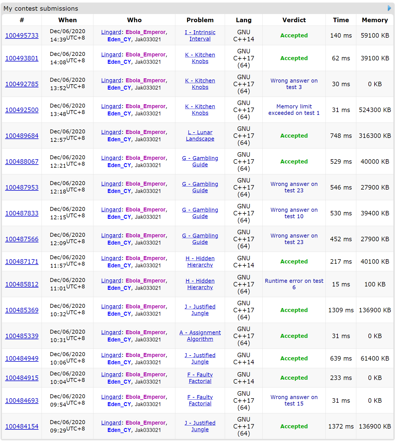Click Memory limit exceeded on test 1 verdict
Viewport: 397px width, 444px height.
[294, 110]
